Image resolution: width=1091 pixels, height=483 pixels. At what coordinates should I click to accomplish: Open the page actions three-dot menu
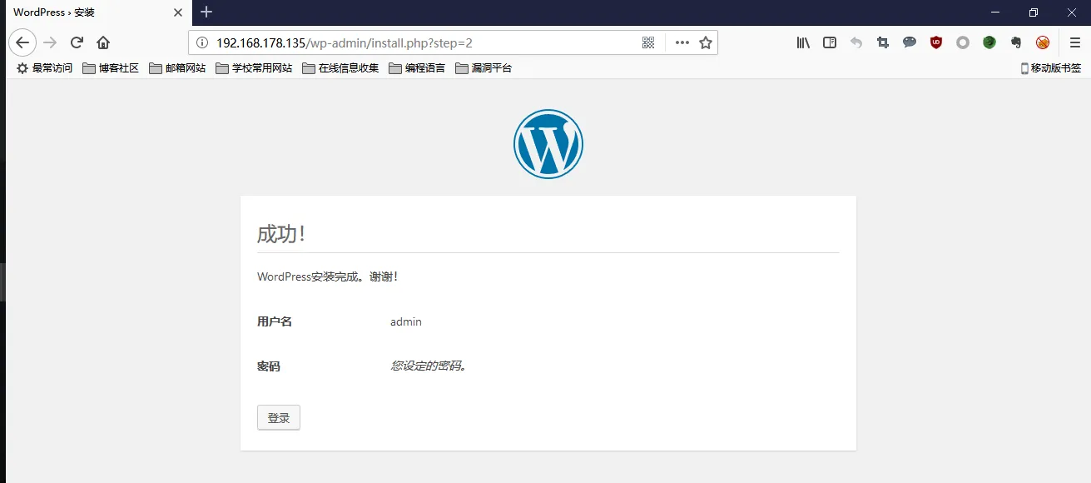pyautogui.click(x=682, y=42)
